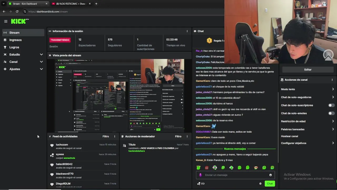Open the channel actions three-dot menu
This screenshot has width=337, height=190.
[332, 80]
